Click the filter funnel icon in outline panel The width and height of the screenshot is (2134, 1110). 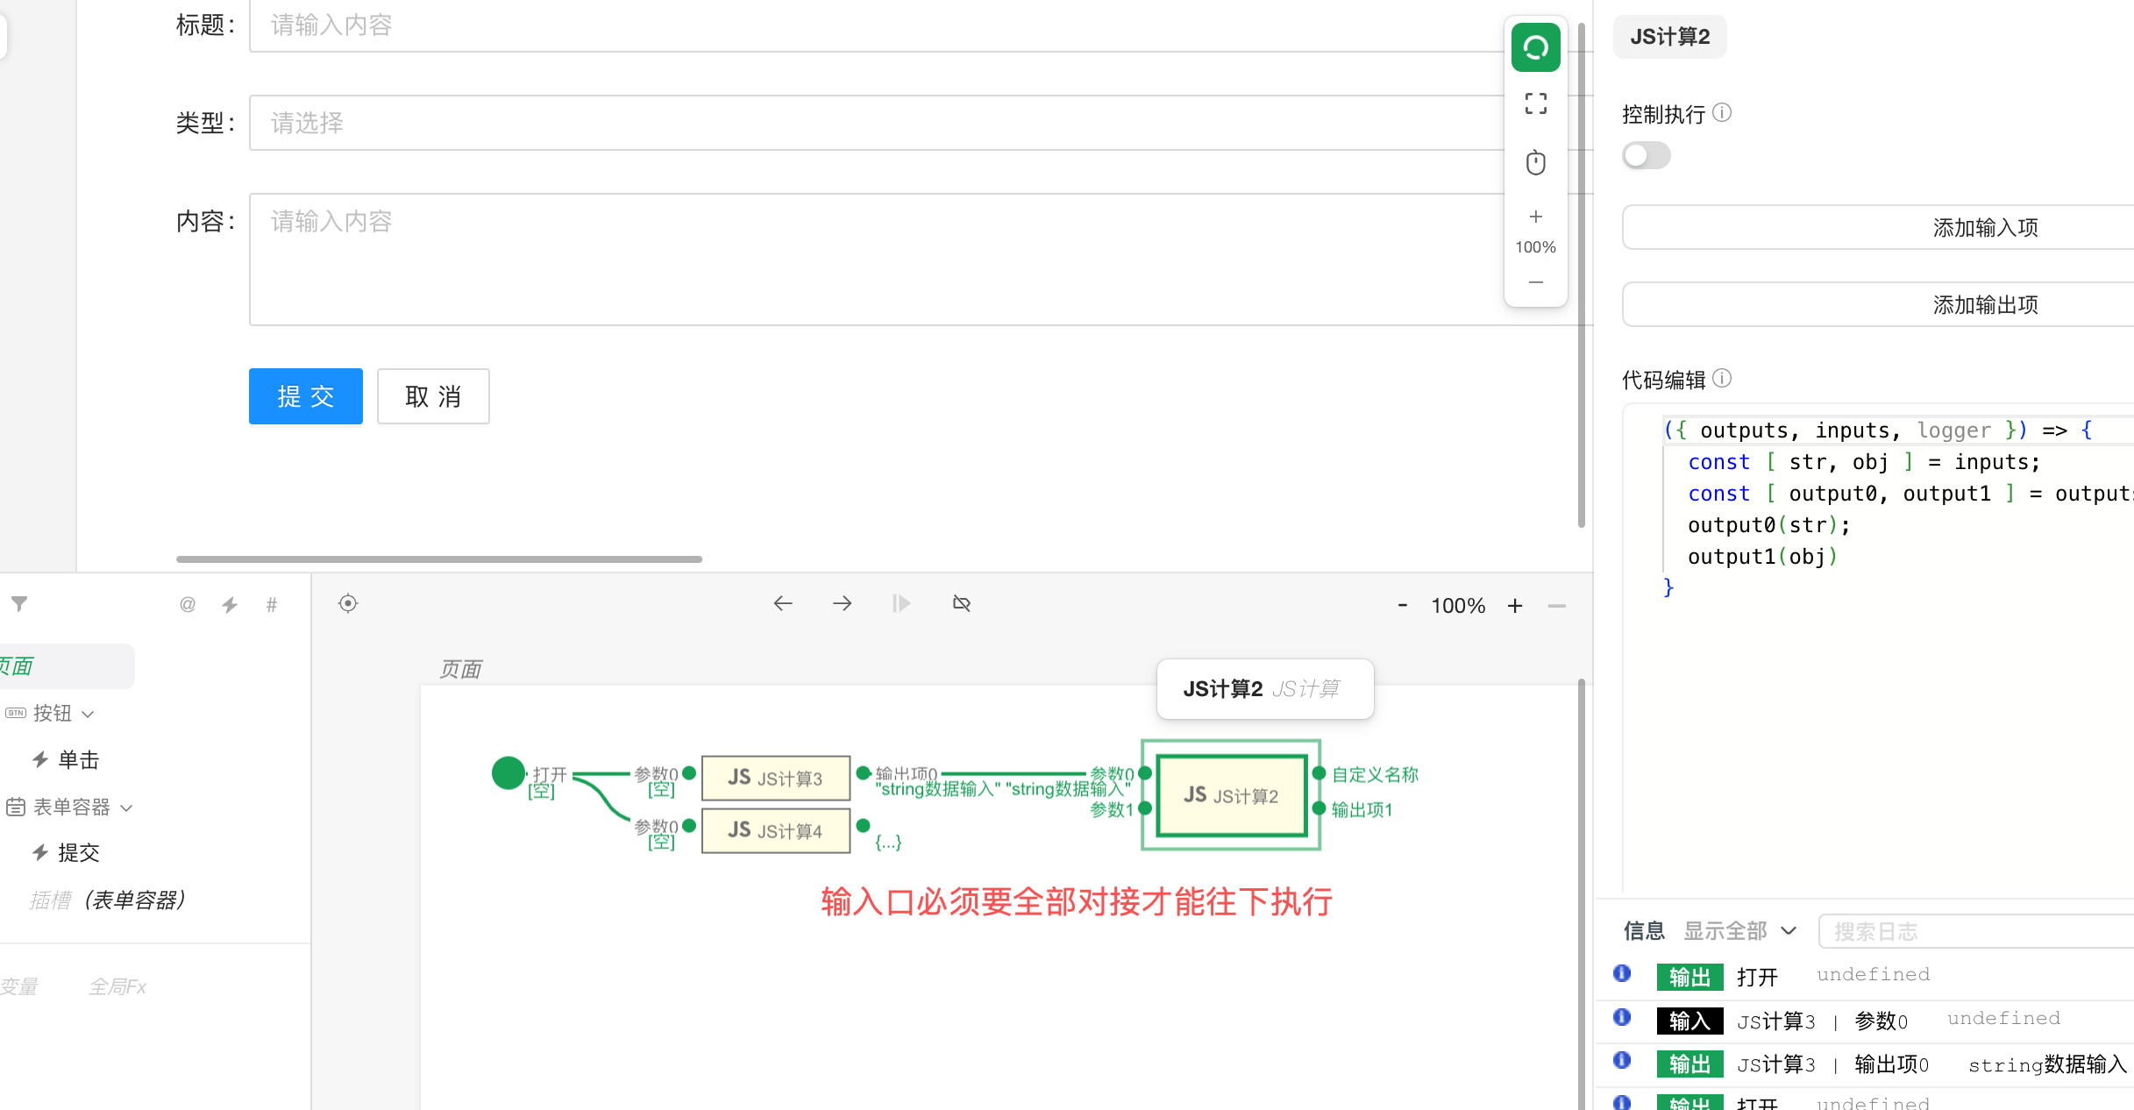coord(19,603)
